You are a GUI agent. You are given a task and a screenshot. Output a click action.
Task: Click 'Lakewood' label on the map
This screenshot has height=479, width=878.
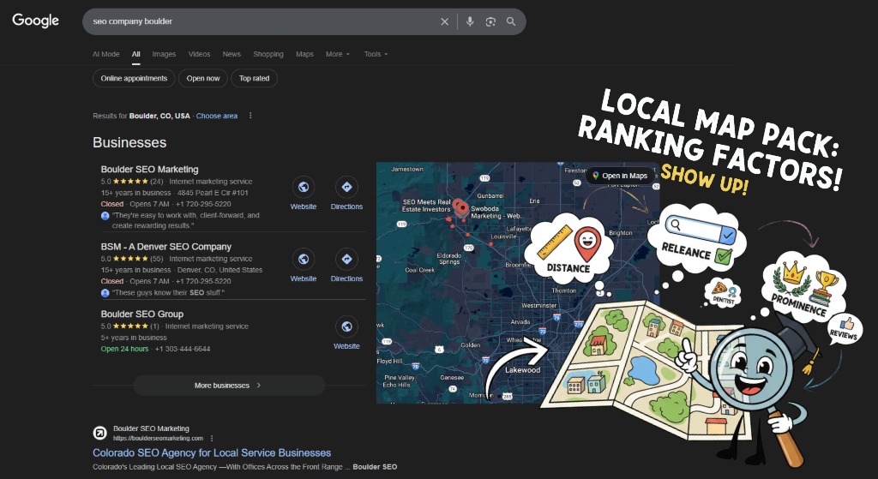point(522,370)
